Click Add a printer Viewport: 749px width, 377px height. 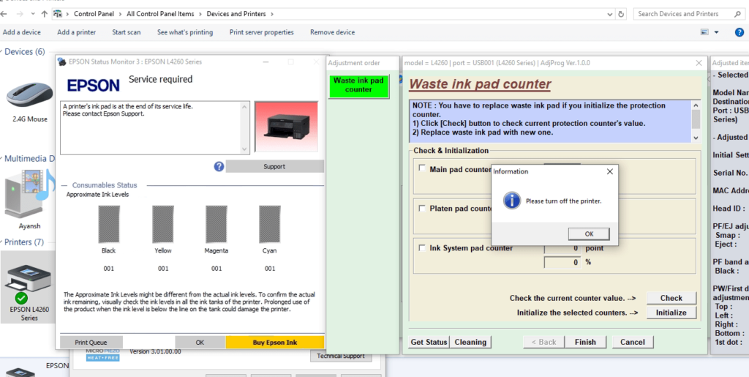tap(76, 32)
